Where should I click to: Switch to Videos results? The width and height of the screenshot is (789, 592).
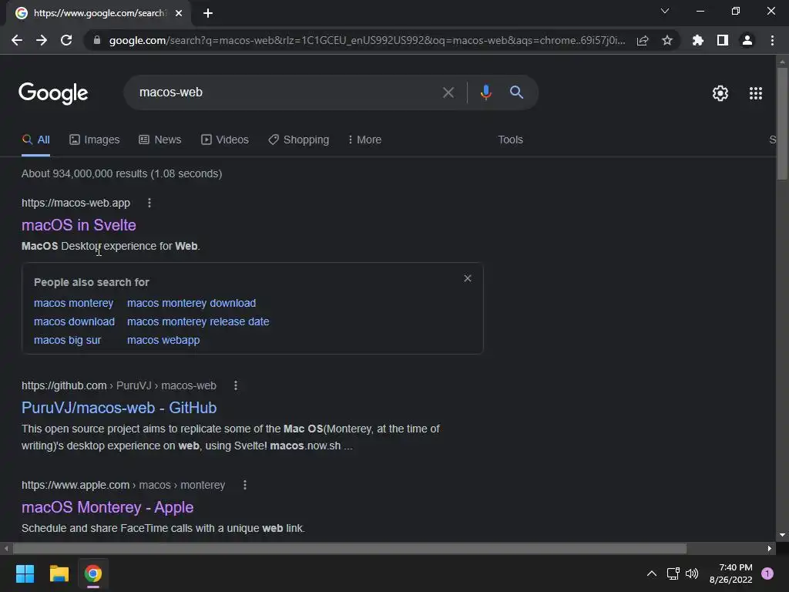tap(225, 140)
